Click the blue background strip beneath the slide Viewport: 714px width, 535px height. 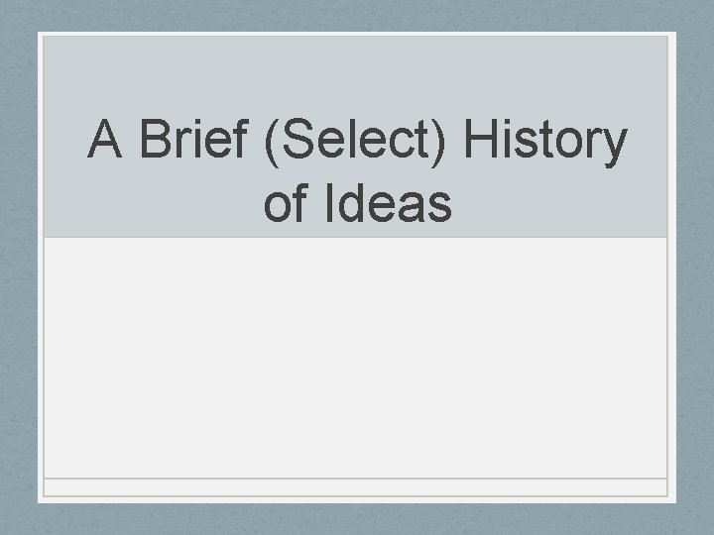click(357, 519)
